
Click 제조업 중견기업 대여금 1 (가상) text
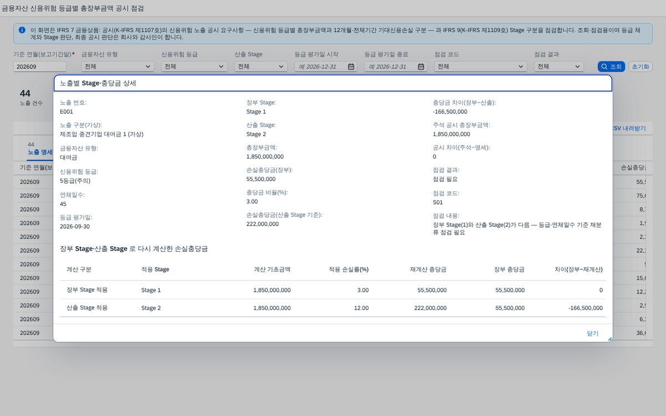[x=102, y=134]
